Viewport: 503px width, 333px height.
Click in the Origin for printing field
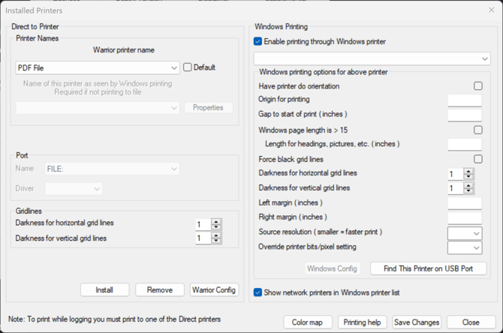(464, 100)
